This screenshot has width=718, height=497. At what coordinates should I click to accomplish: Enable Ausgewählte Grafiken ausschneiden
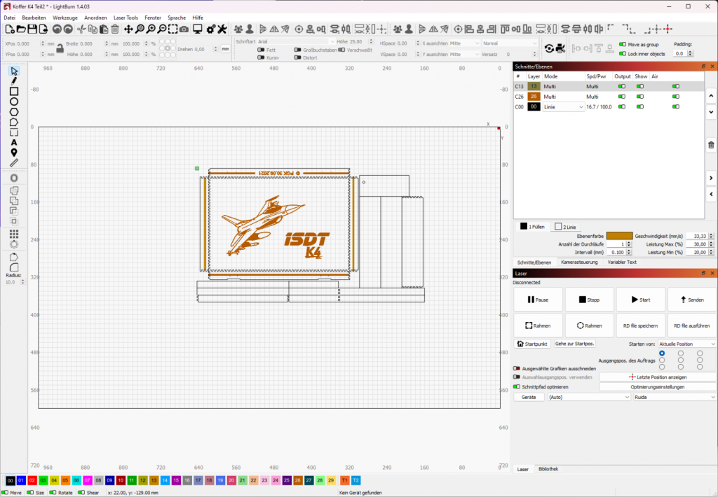(517, 368)
